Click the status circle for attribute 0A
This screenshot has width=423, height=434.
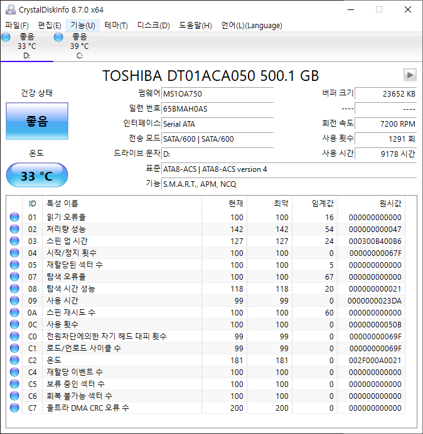pyautogui.click(x=14, y=312)
